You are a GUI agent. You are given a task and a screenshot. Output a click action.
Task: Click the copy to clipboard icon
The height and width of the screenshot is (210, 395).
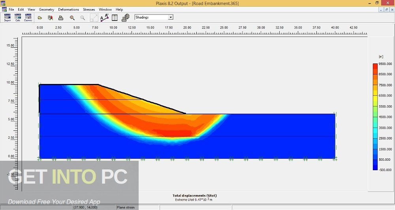coord(126,17)
